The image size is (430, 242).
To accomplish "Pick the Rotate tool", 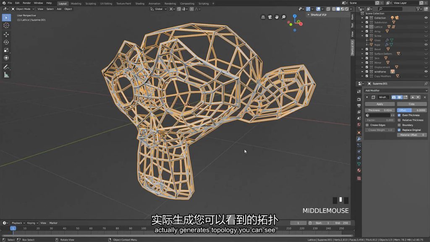I will point(6,42).
